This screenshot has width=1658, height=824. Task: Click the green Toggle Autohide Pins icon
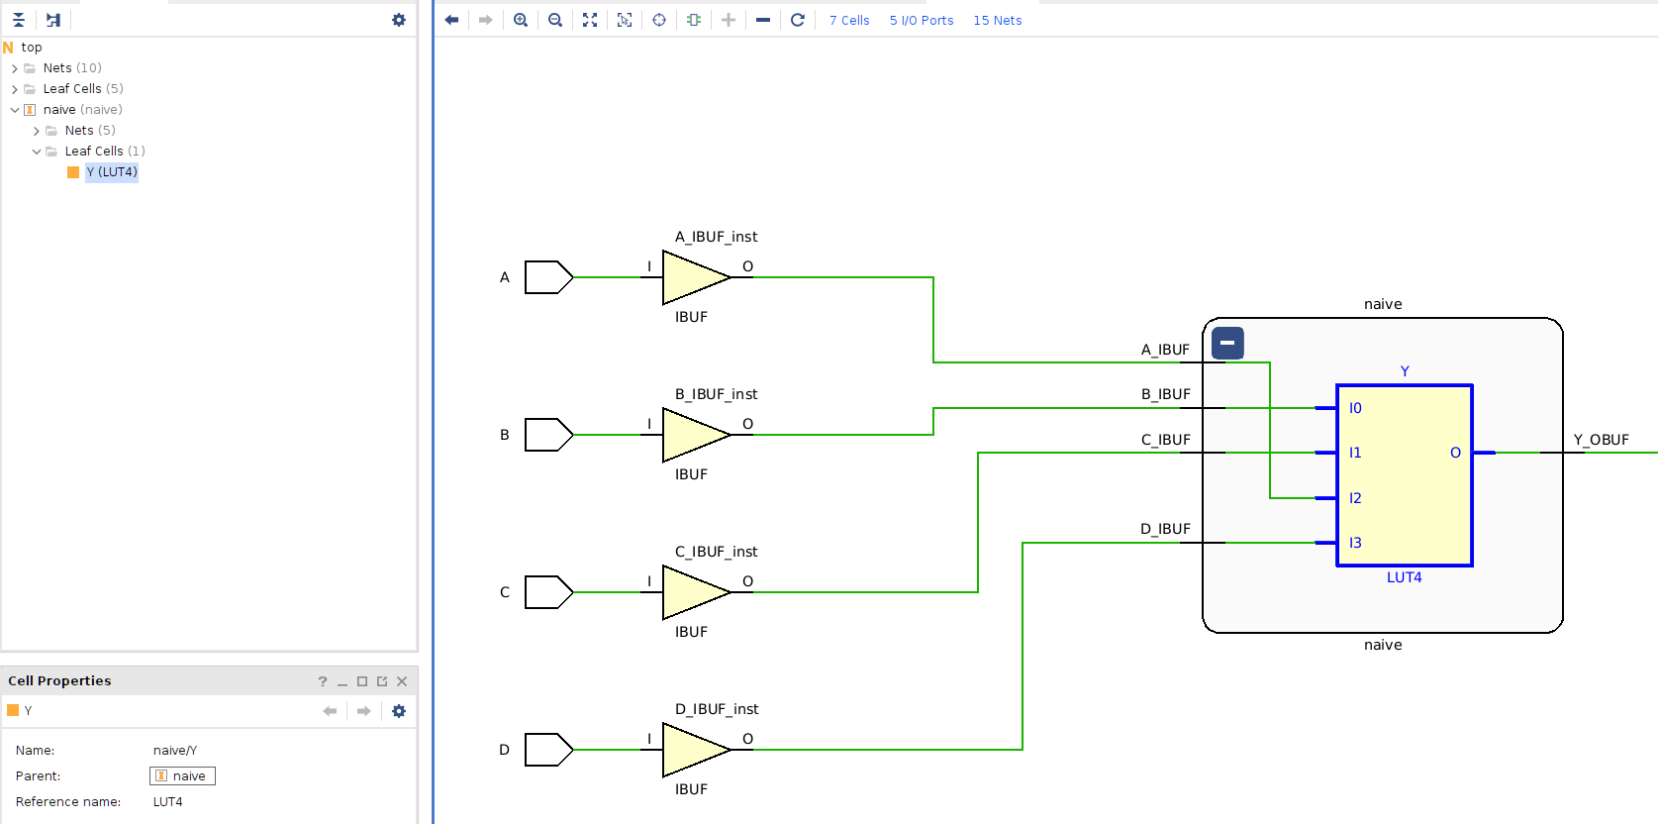(x=694, y=20)
